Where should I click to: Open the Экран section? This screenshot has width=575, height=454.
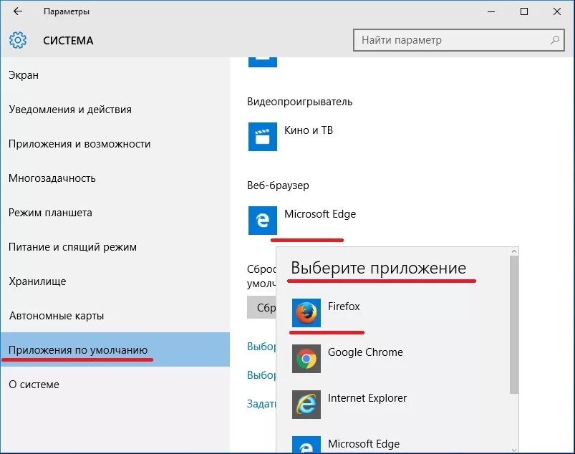pyautogui.click(x=115, y=75)
